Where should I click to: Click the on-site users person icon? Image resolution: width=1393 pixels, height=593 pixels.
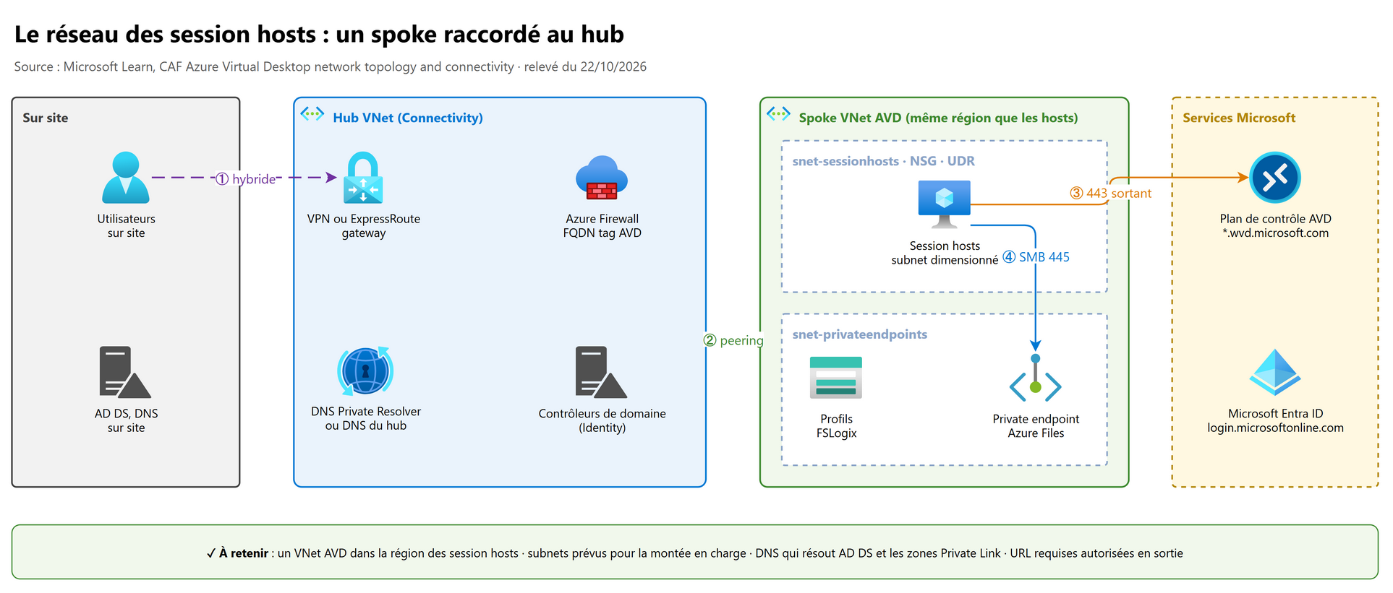[126, 177]
